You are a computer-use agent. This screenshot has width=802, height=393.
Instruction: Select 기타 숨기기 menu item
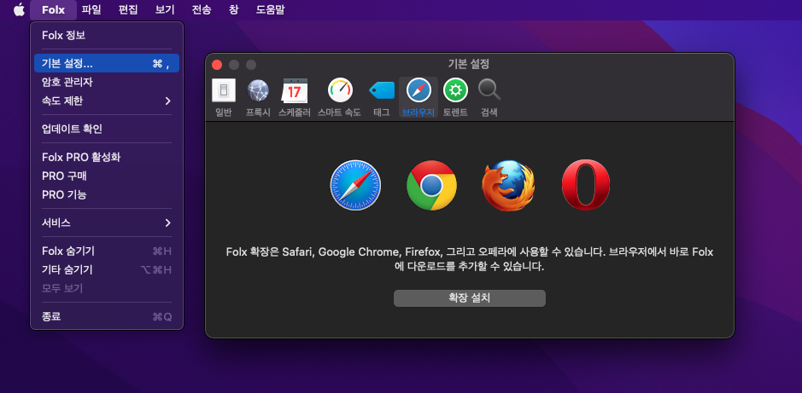coord(107,270)
